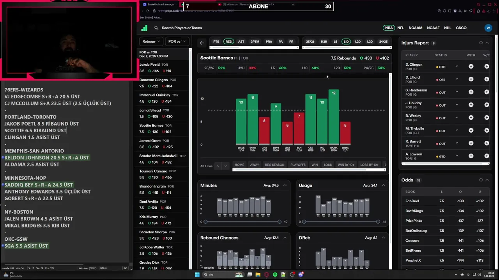Switch to Basketbol canlı sonuçları browser tab
This screenshot has width=499, height=280.
tap(160, 4)
